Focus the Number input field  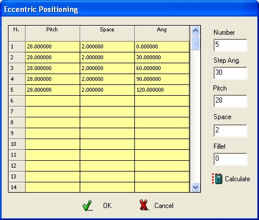coord(231,45)
